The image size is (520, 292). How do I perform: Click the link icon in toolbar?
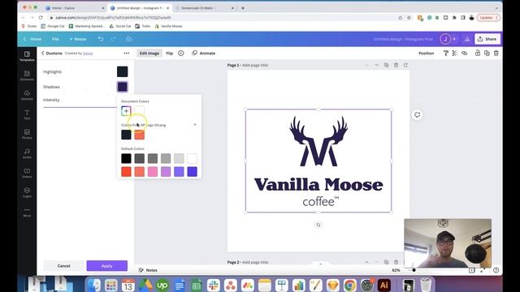(x=464, y=53)
